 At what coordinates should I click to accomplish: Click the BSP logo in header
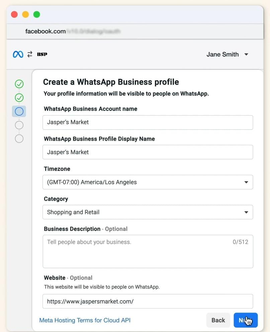42,54
